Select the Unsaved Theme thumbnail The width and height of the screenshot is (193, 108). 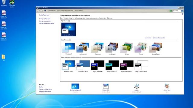tap(68, 29)
